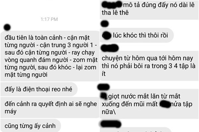The image size is (199, 132).
Task: Select the "giọt nước mắt lăn từ mắt" bubble
Action: pyautogui.click(x=149, y=104)
